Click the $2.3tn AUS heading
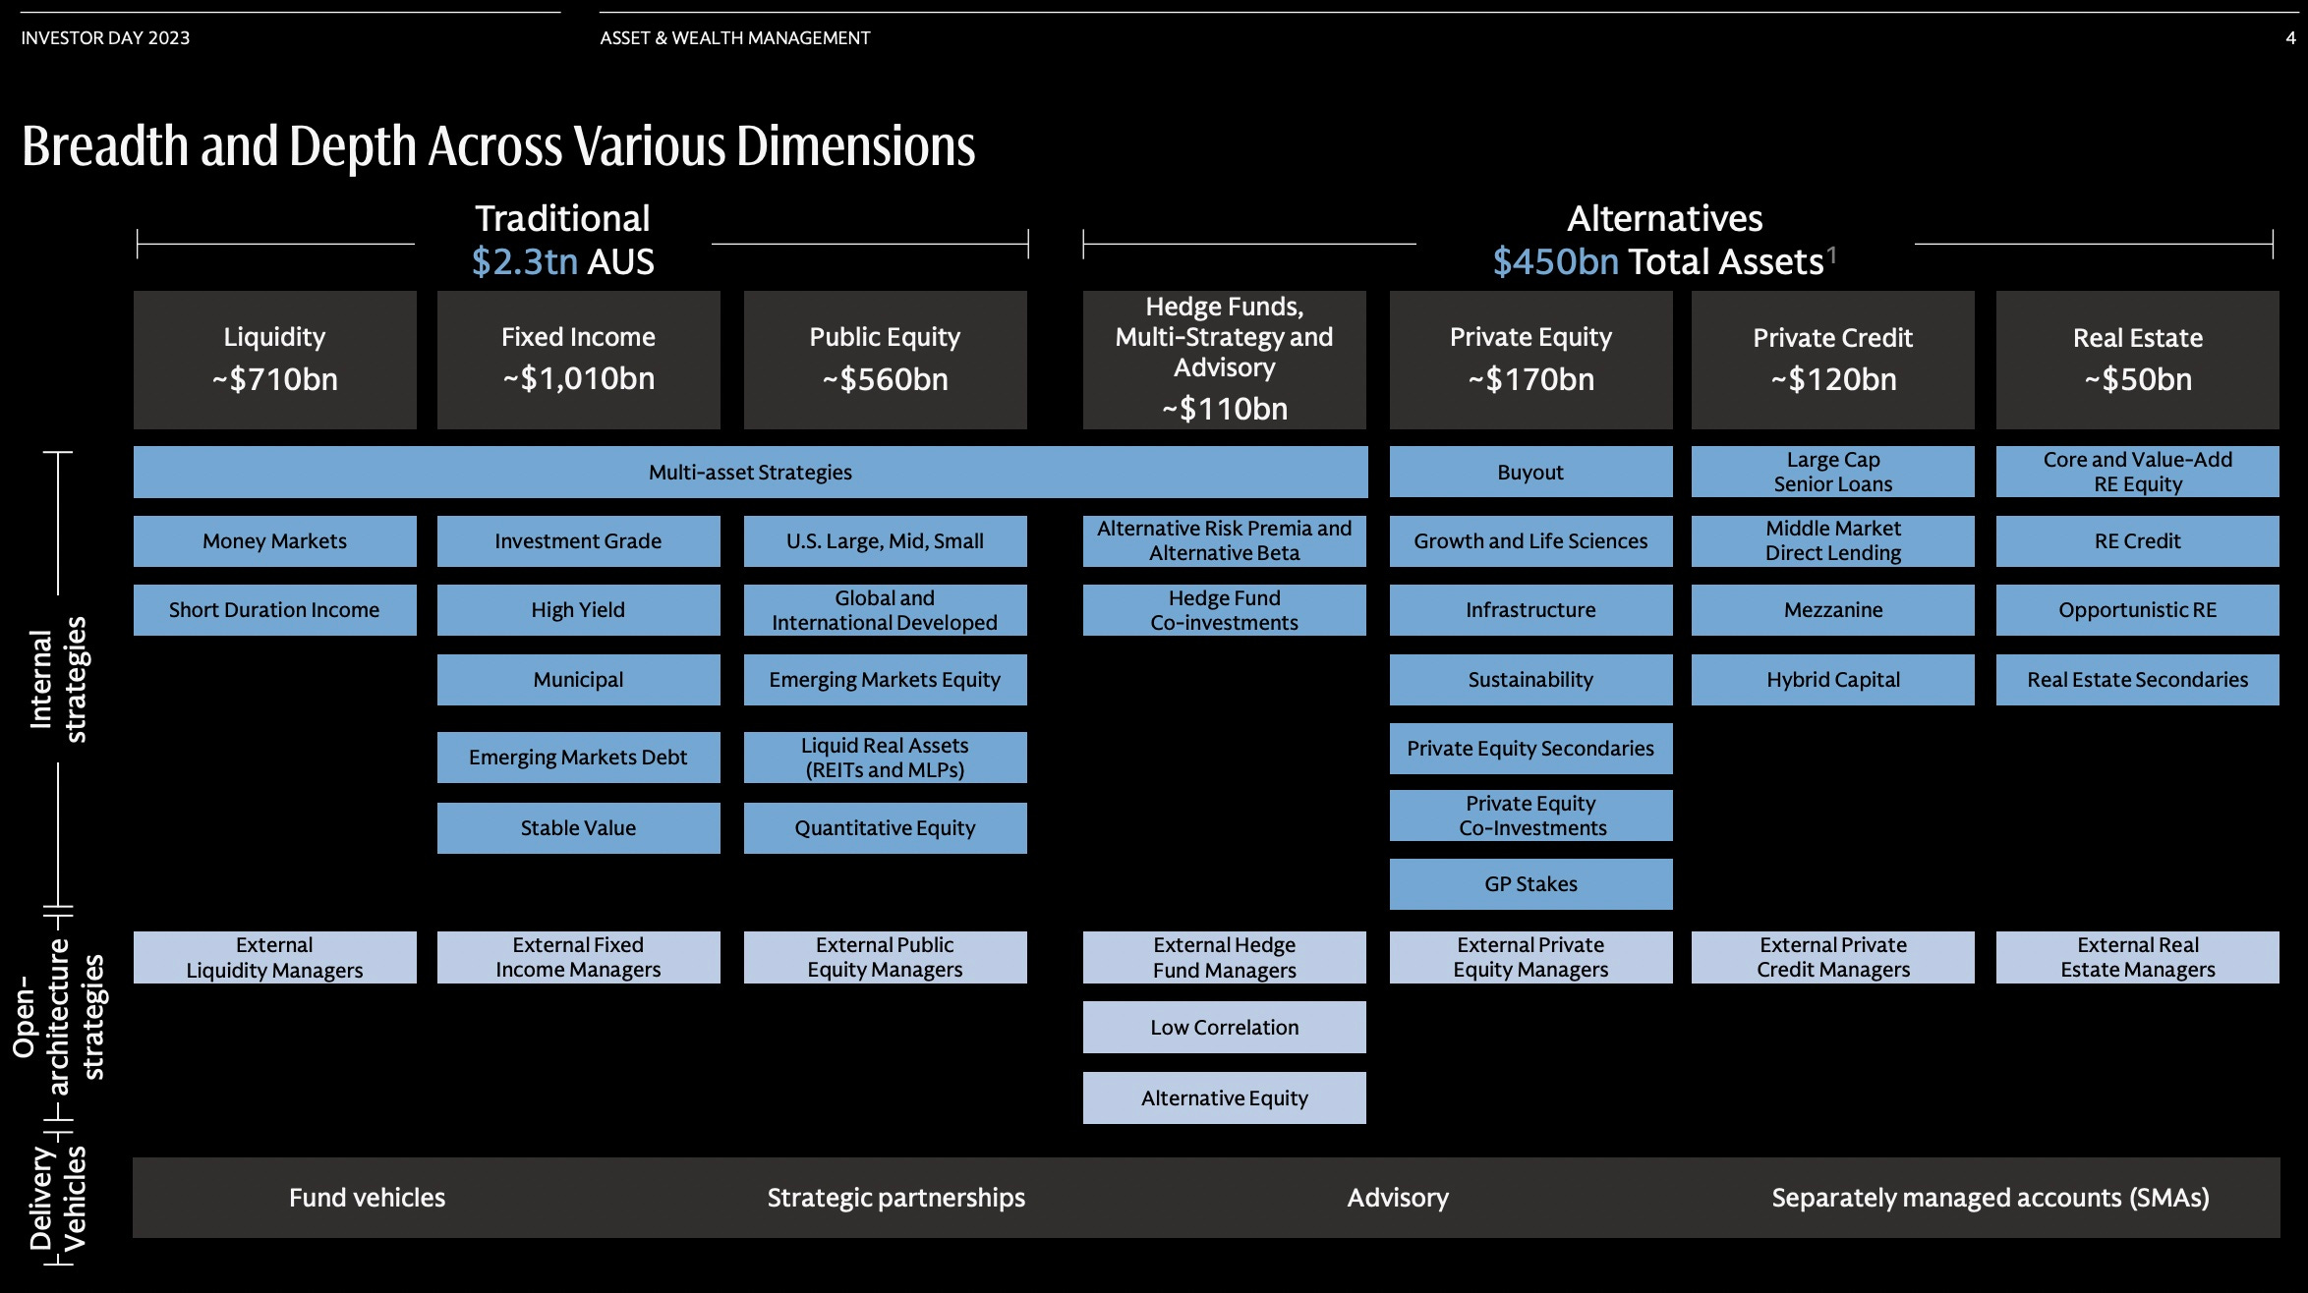2308x1293 pixels. pos(562,261)
